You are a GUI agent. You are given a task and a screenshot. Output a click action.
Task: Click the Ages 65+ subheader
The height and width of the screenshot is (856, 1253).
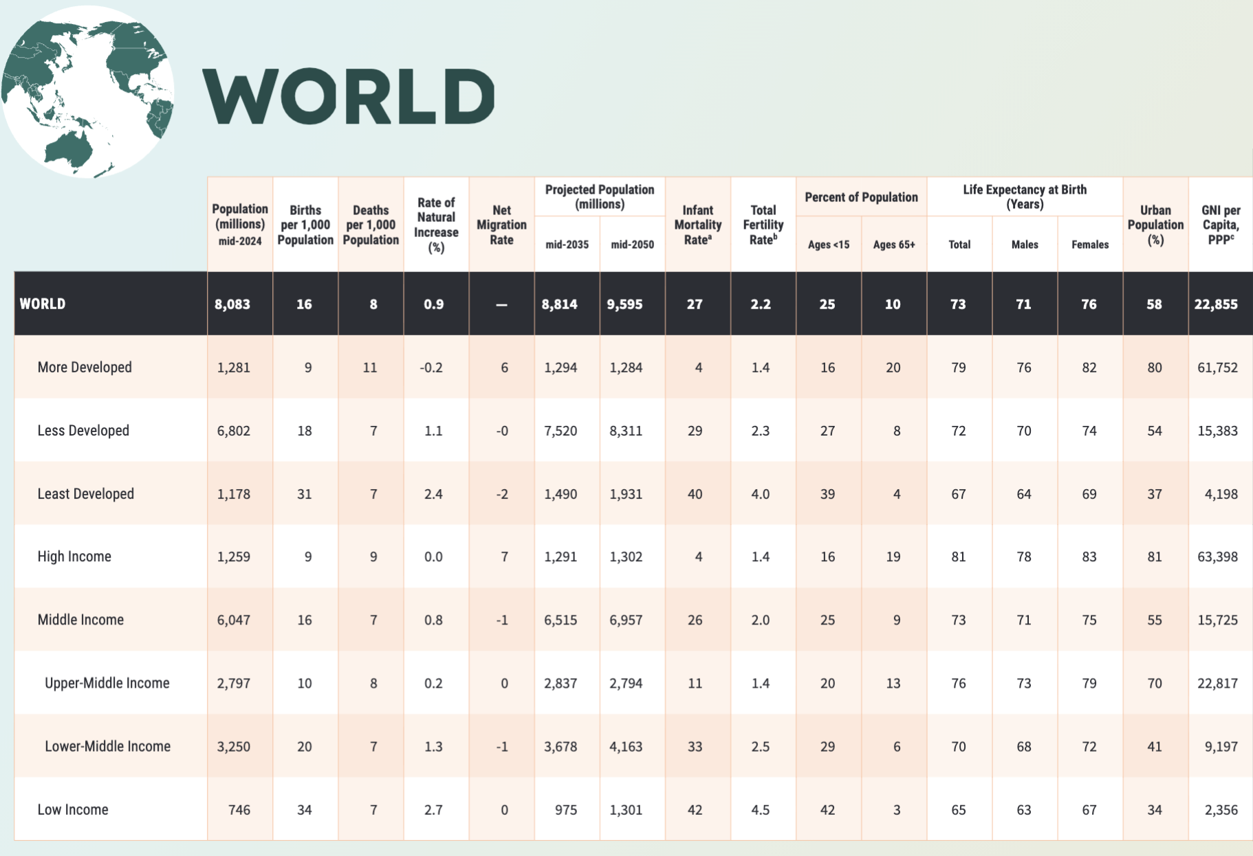[893, 245]
